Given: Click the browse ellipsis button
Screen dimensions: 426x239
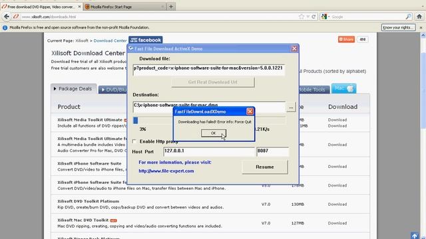Looking at the screenshot, I should coord(291,108).
